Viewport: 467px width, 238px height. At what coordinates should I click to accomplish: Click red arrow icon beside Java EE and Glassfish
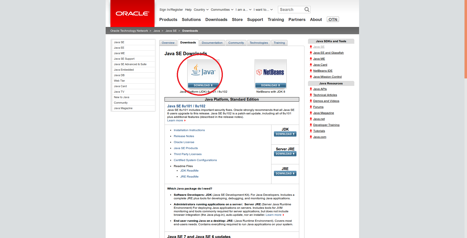311,53
